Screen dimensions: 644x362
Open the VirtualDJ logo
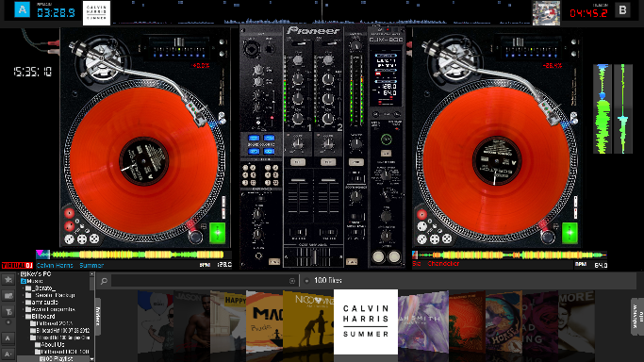(17, 266)
